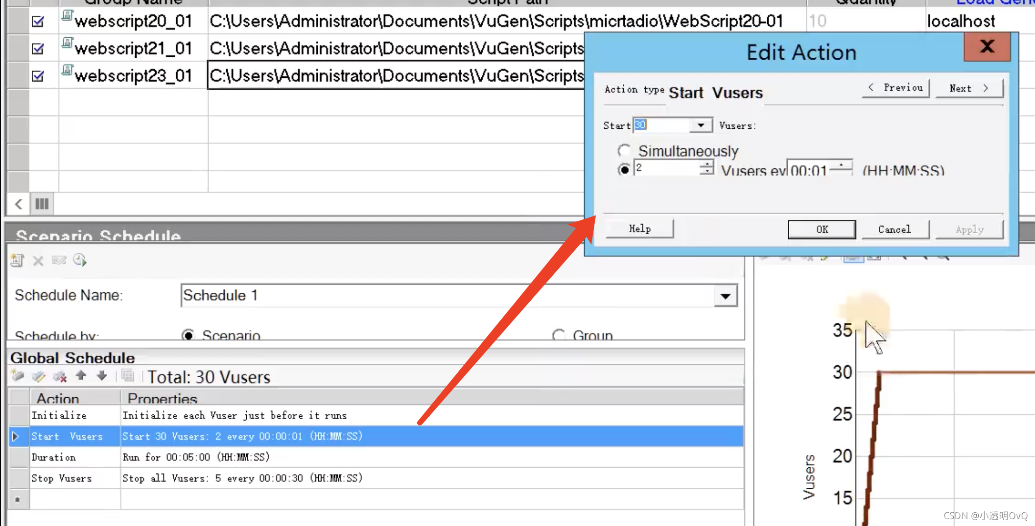Click the localhost load generator cell
1035x526 pixels.
tap(961, 21)
